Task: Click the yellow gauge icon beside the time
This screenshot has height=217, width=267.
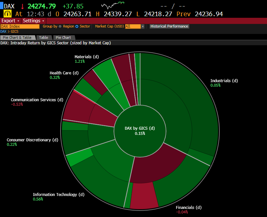Action: 8,14
